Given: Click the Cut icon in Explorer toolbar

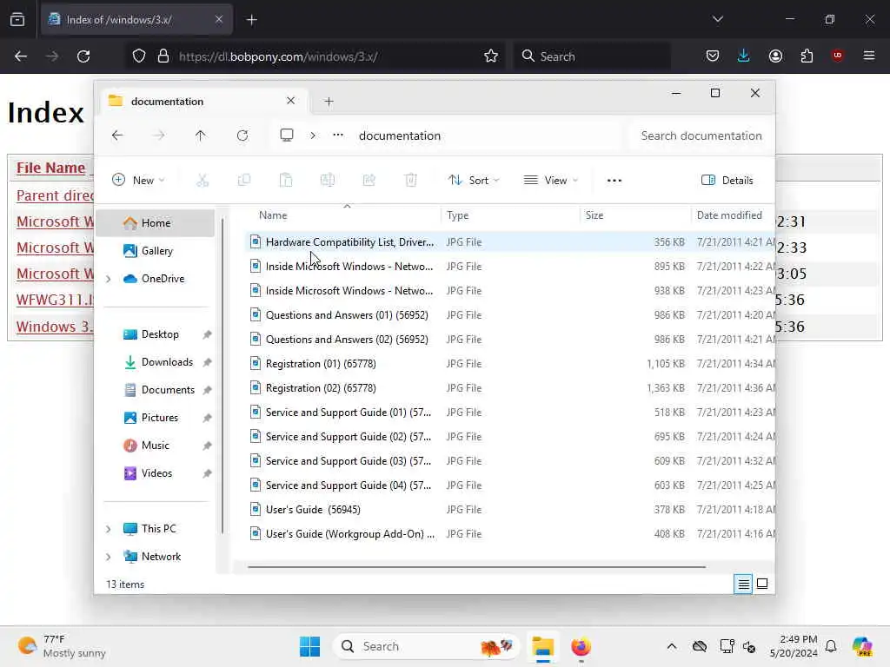Looking at the screenshot, I should (203, 181).
